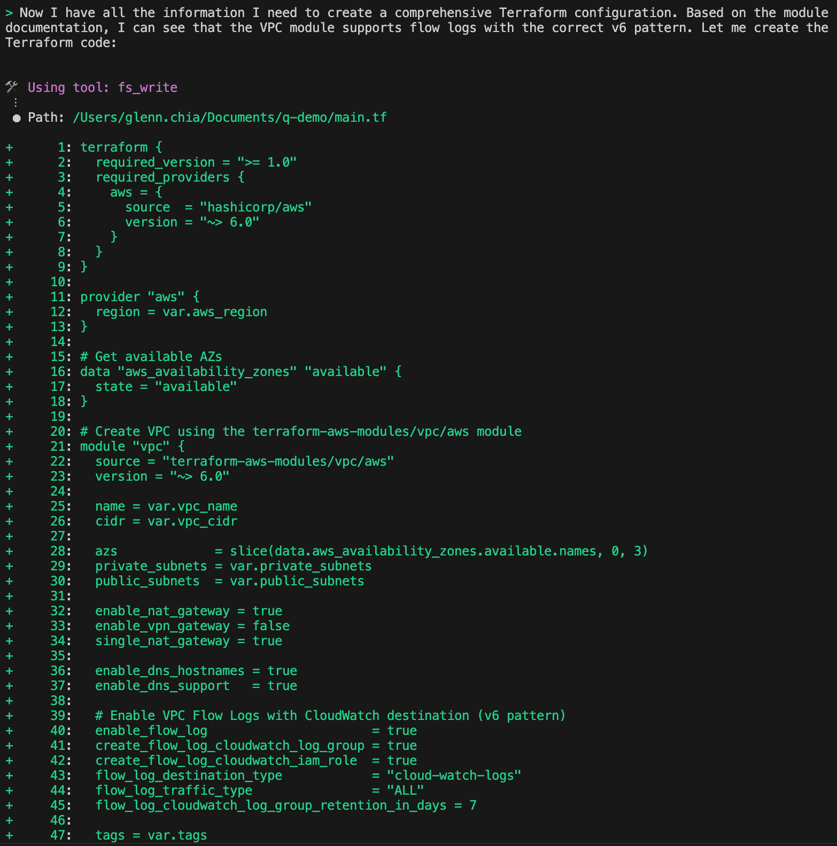Screen dimensions: 837x846
Task: Click the enable_nat_gateway setting name
Action: (x=162, y=611)
